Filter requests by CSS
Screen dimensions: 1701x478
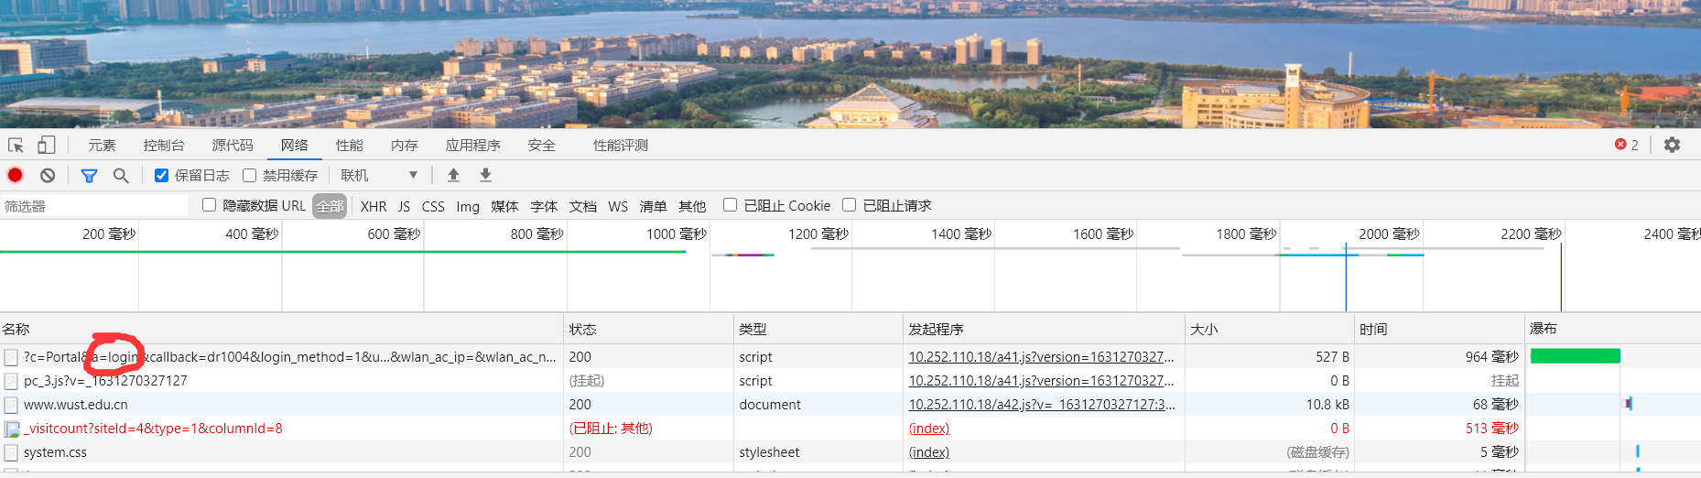coord(433,206)
